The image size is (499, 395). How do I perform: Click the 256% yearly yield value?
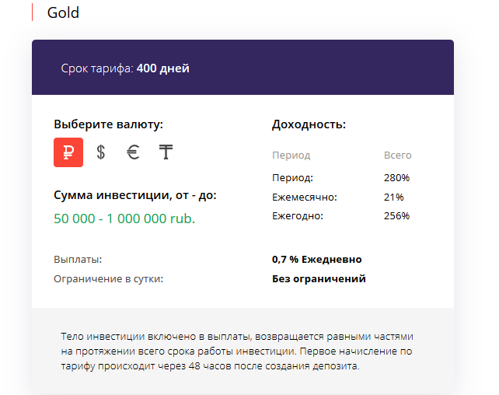(396, 216)
